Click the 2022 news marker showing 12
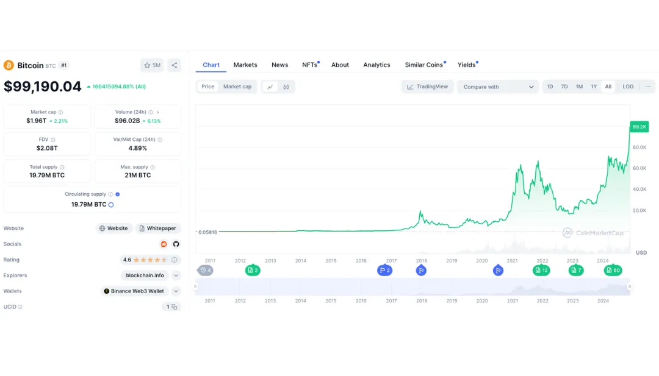Image resolution: width=659 pixels, height=376 pixels. tap(541, 270)
